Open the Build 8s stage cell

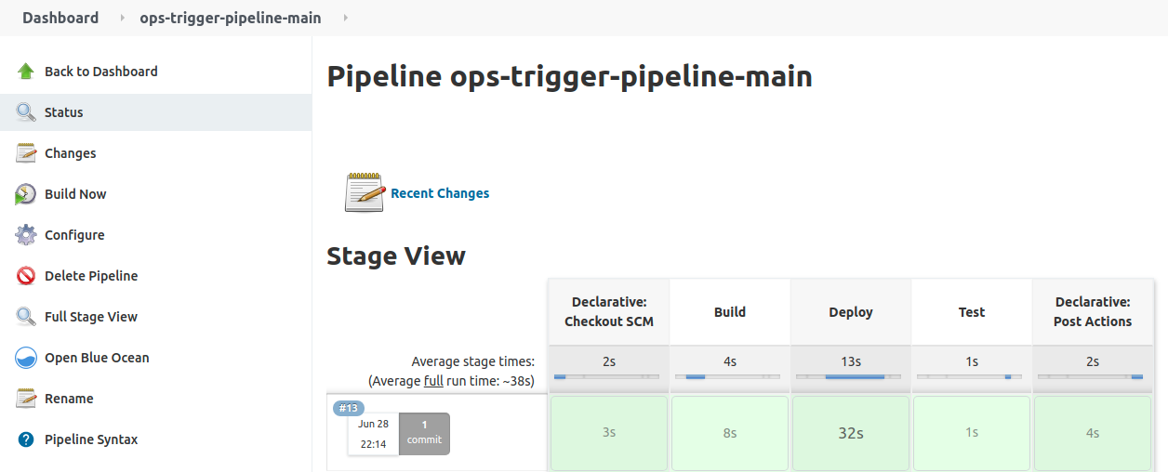pos(730,433)
